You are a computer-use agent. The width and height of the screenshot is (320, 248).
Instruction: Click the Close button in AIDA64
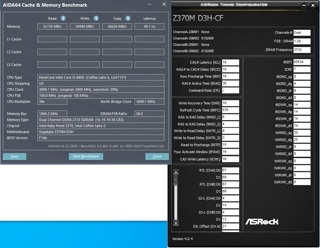[157, 156]
